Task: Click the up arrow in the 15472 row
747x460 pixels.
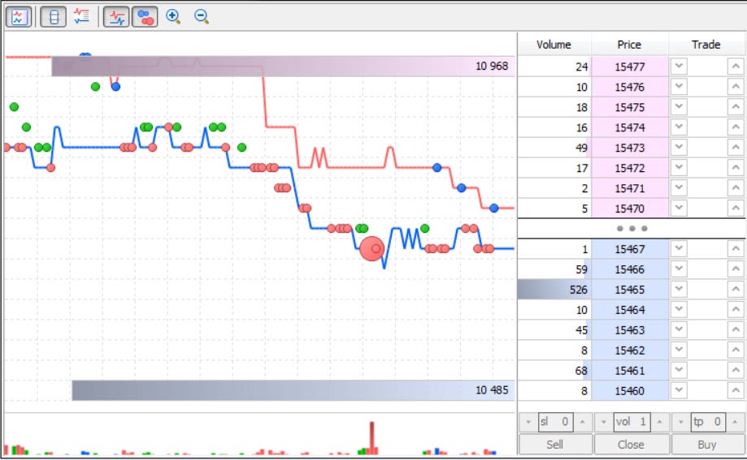Action: (x=736, y=167)
